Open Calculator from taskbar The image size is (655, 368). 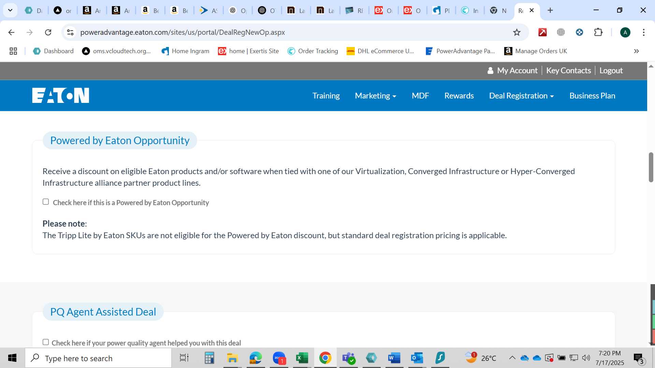209,358
